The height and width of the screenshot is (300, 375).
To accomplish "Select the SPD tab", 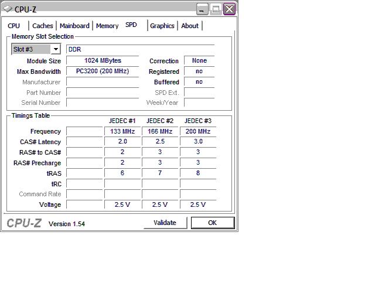I will (x=131, y=25).
